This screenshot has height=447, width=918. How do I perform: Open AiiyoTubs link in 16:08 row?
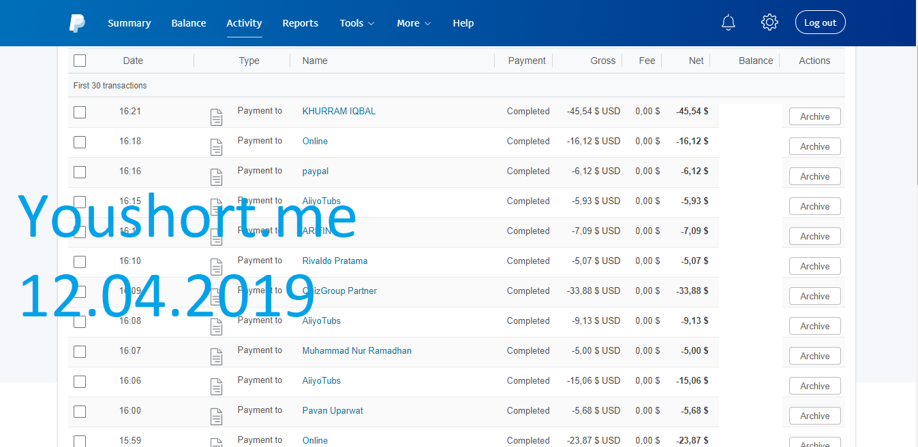pos(322,320)
